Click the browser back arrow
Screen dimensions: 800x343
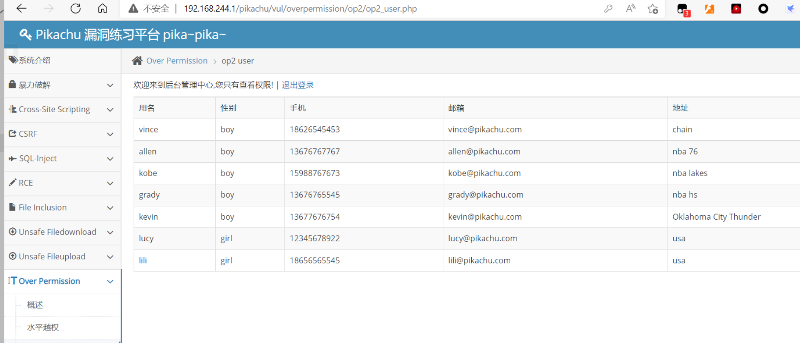pyautogui.click(x=21, y=9)
